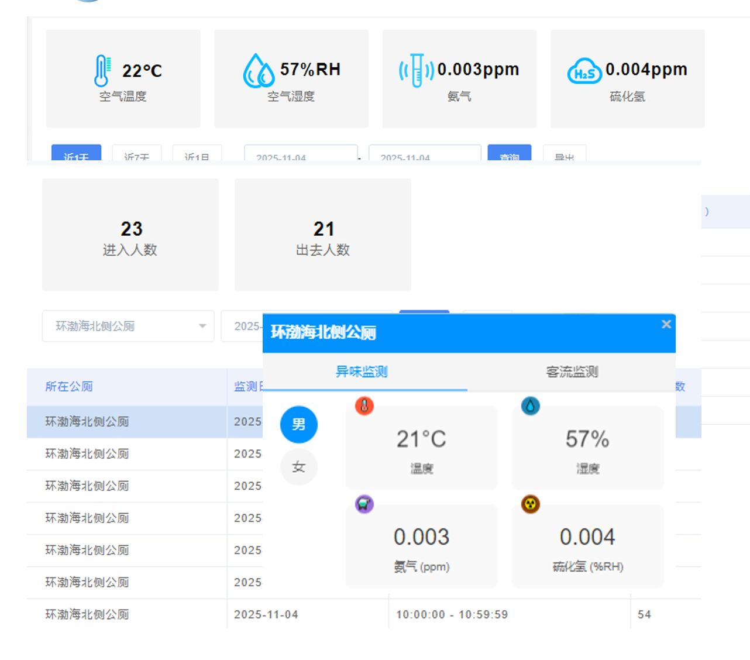750x660 pixels.
Task: Click the blue 近1天 button
Action: click(77, 153)
